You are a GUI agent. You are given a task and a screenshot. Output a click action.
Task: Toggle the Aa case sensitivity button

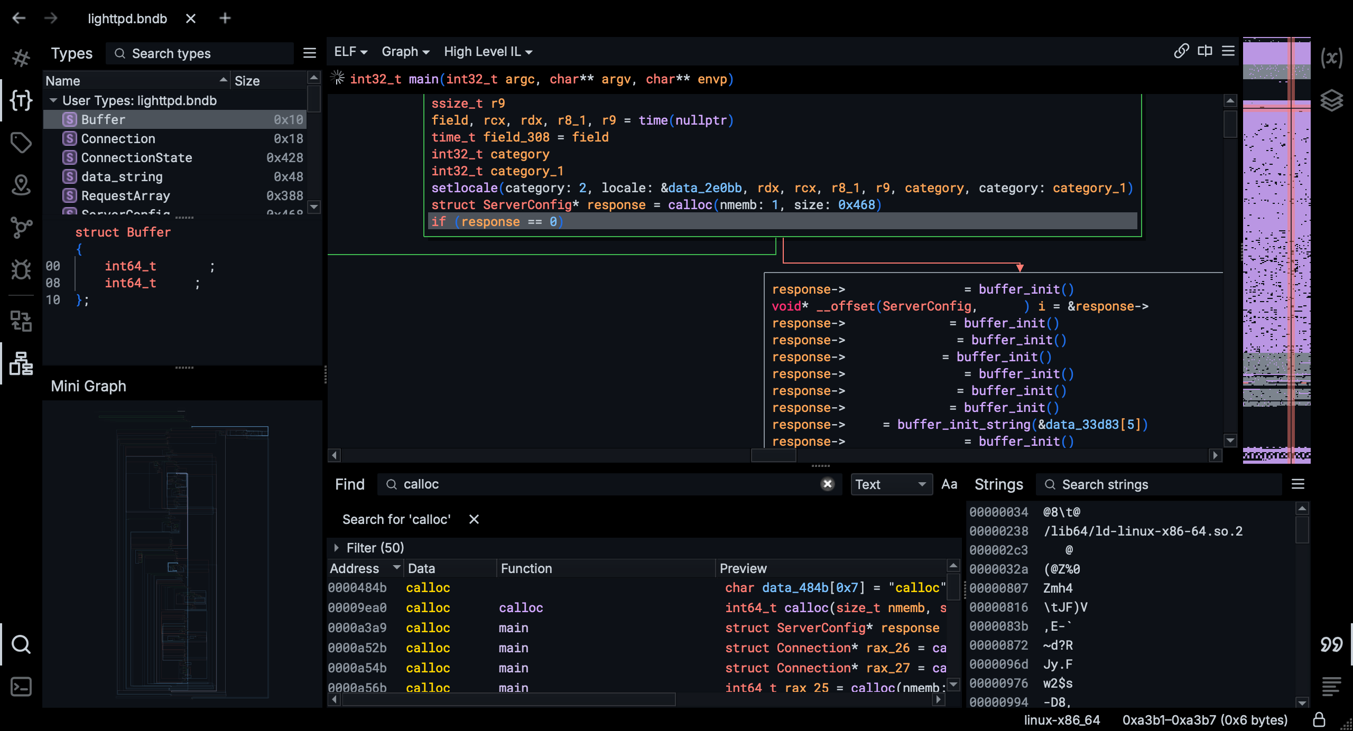949,484
